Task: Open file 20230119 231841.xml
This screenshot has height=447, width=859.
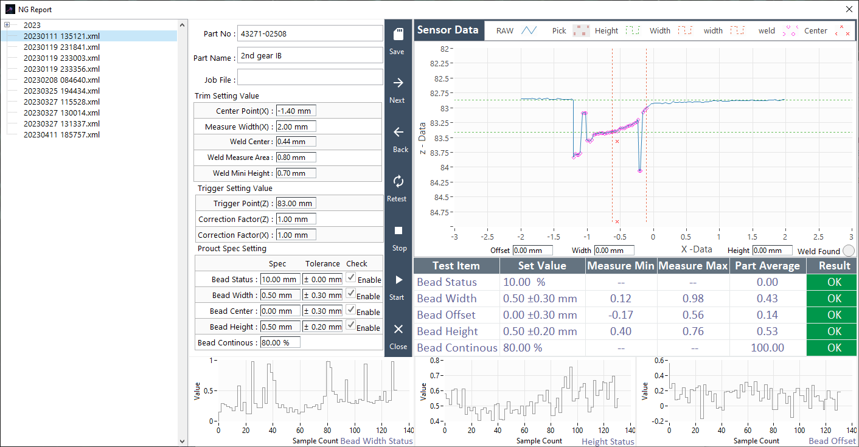Action: coord(61,47)
